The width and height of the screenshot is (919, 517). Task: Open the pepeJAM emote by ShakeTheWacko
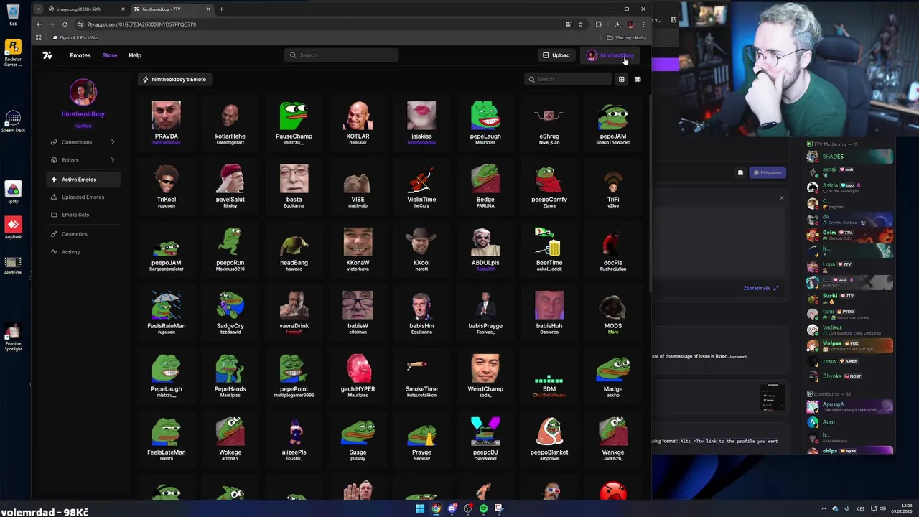pos(613,123)
